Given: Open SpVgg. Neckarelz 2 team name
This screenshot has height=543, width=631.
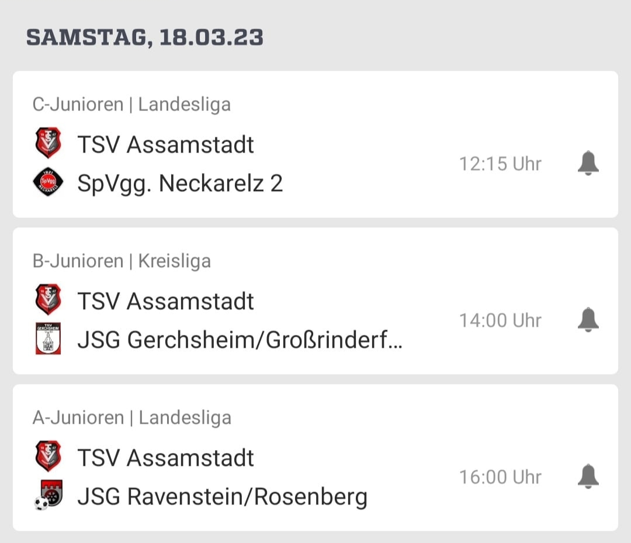Looking at the screenshot, I should 180,184.
